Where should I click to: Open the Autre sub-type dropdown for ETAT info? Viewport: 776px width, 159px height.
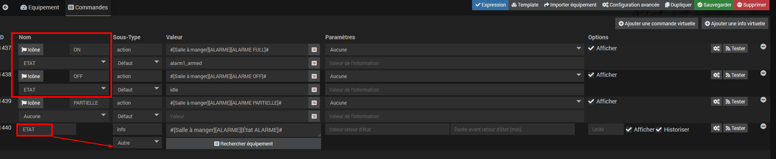click(x=137, y=143)
